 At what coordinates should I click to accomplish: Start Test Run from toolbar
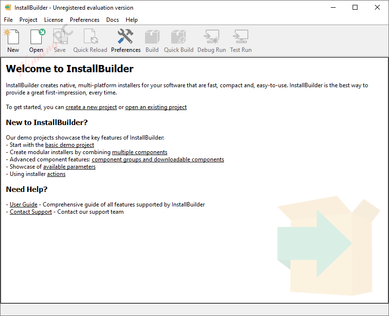[x=241, y=41]
